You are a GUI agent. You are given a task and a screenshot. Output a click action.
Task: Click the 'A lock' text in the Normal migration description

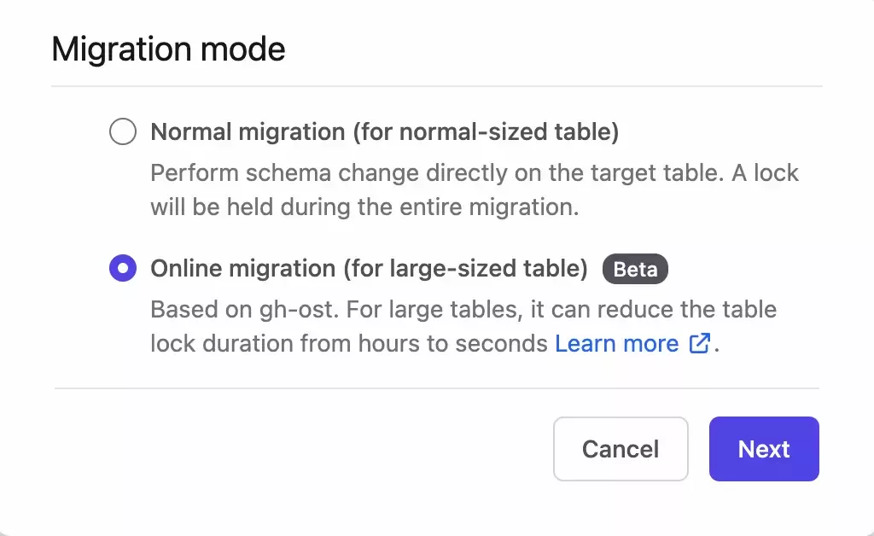(x=765, y=172)
